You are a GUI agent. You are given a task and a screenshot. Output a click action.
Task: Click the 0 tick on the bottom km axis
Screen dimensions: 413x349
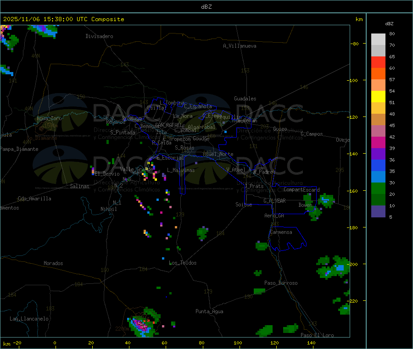[55, 343]
